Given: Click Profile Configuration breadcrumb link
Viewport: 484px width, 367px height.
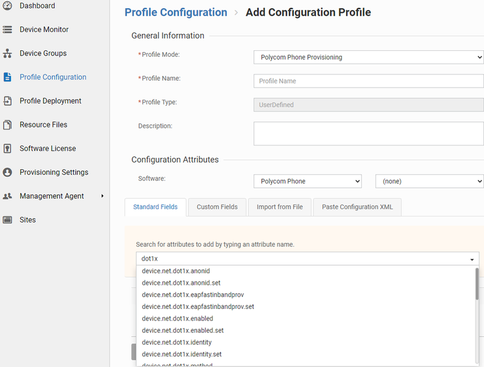Looking at the screenshot, I should 176,12.
